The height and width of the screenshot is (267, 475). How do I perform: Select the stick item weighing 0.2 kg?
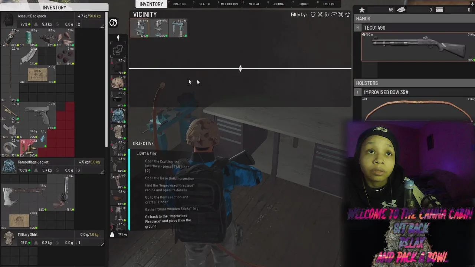point(10,74)
